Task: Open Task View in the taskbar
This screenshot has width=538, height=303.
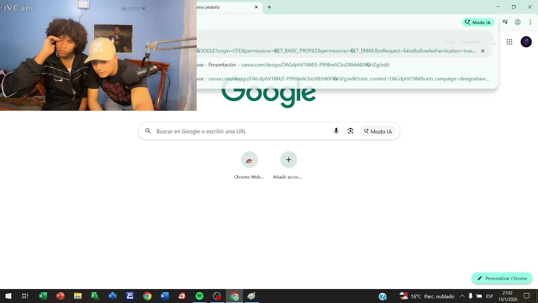Action: click(25, 296)
